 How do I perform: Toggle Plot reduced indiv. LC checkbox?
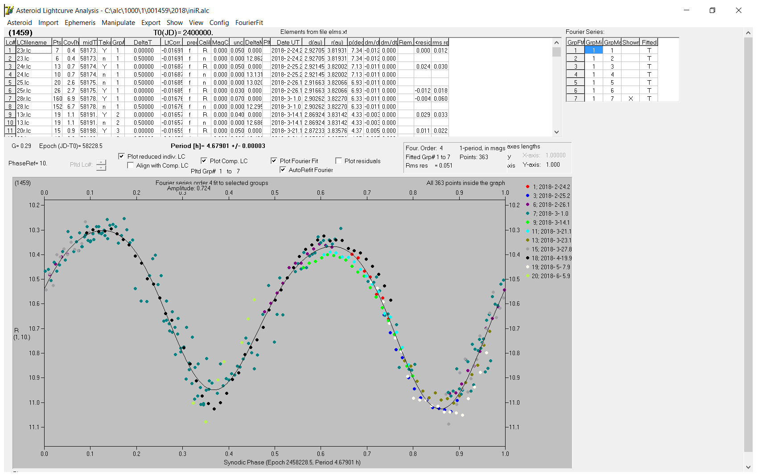(x=121, y=156)
